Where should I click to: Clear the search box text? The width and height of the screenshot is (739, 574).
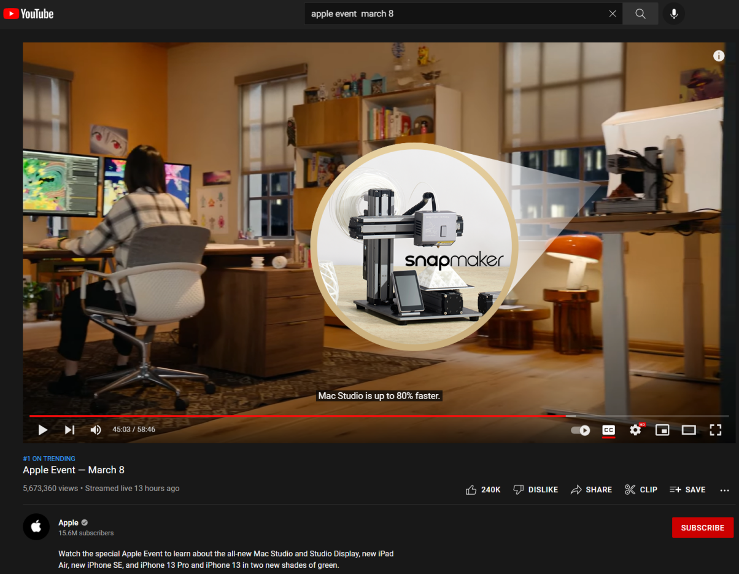pos(613,14)
